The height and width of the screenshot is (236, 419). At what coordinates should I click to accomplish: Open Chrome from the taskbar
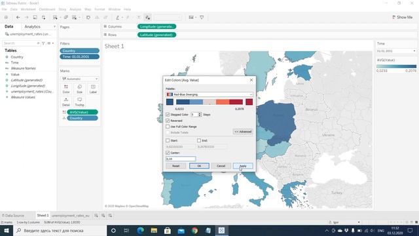pyautogui.click(x=194, y=230)
